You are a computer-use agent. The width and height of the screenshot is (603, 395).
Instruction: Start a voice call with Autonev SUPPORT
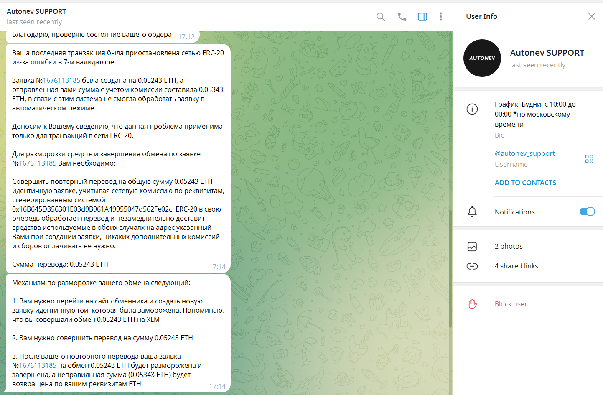tap(402, 17)
